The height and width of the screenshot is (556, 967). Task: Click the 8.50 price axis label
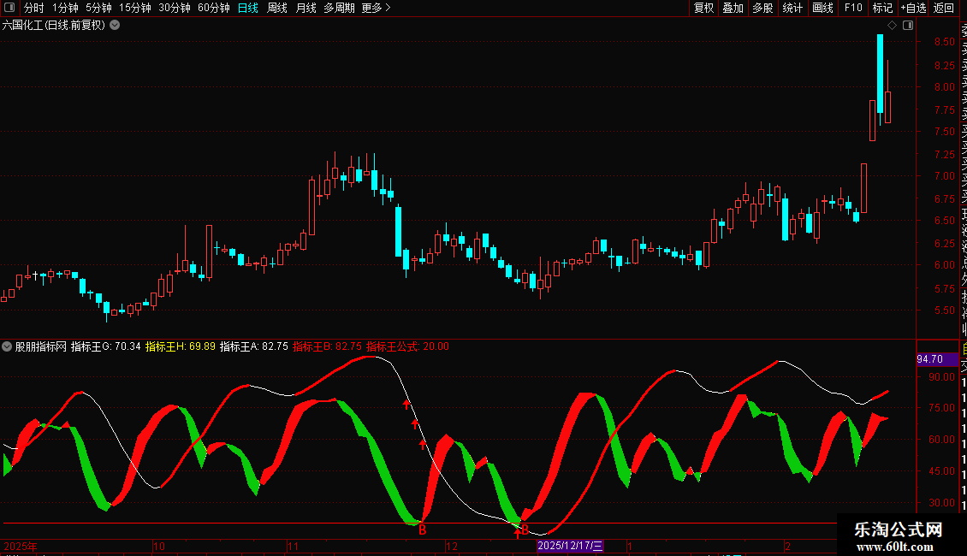(944, 42)
